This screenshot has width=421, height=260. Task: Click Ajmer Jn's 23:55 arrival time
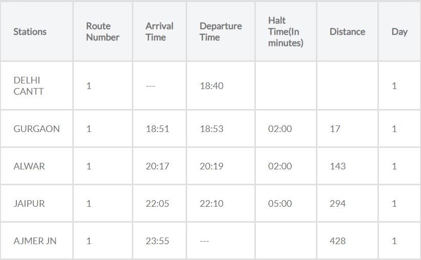(x=157, y=241)
